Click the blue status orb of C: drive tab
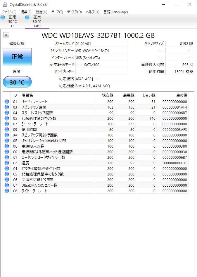 [3, 17]
